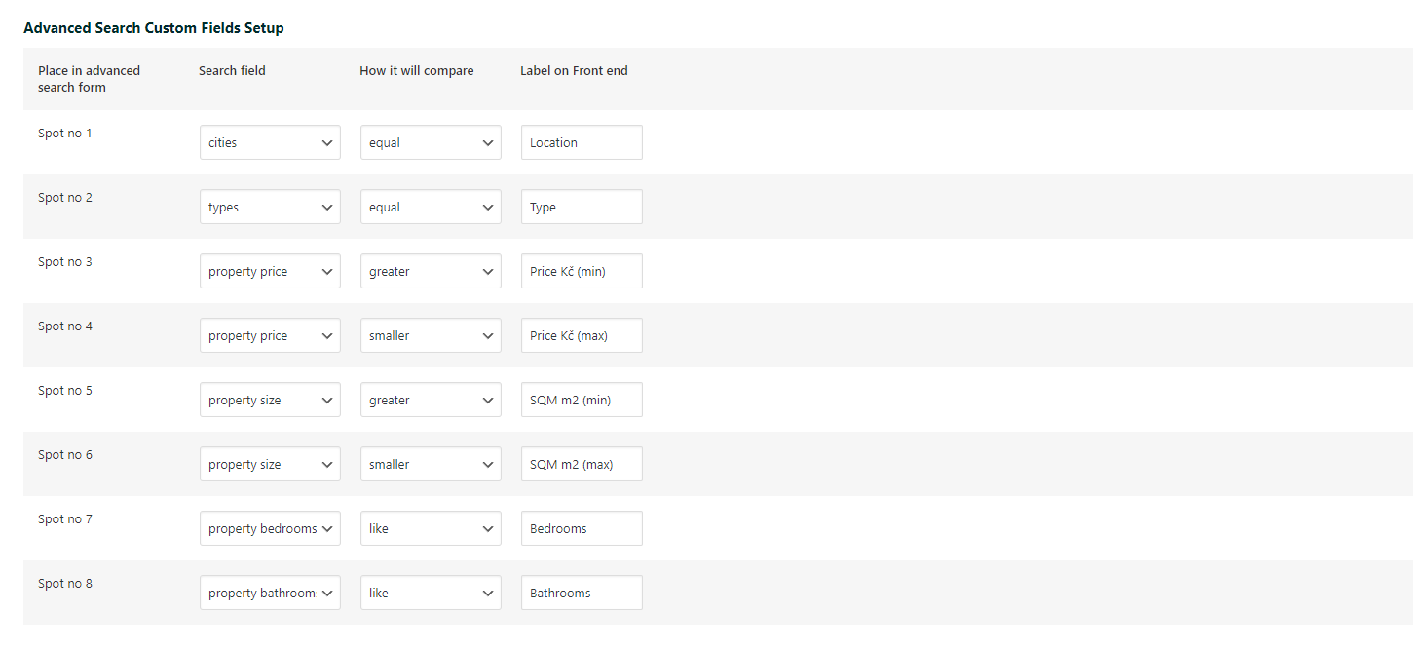The width and height of the screenshot is (1428, 652).
Task: Select the Price Kč (max) label field
Action: click(x=582, y=335)
